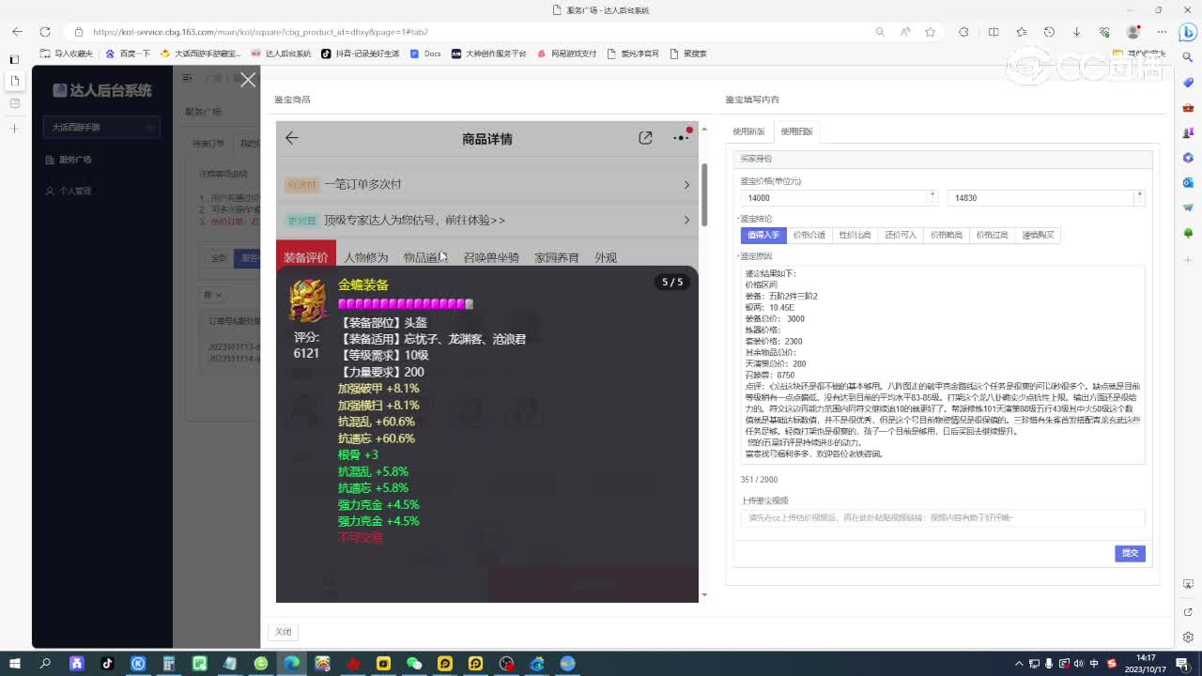
Task: Open the Browser Essentials heart icon
Action: click(x=1104, y=32)
